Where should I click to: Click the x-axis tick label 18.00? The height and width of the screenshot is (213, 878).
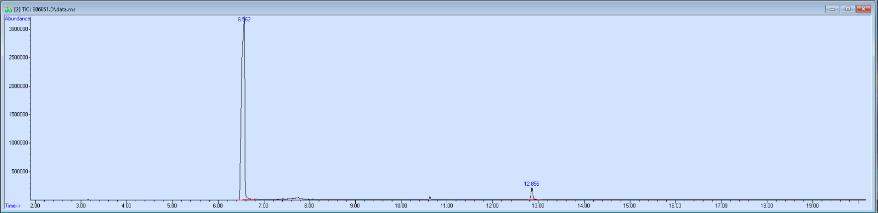click(767, 206)
